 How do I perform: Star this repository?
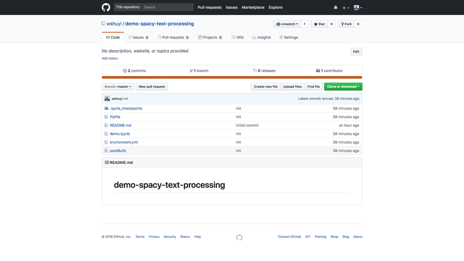[x=319, y=24]
